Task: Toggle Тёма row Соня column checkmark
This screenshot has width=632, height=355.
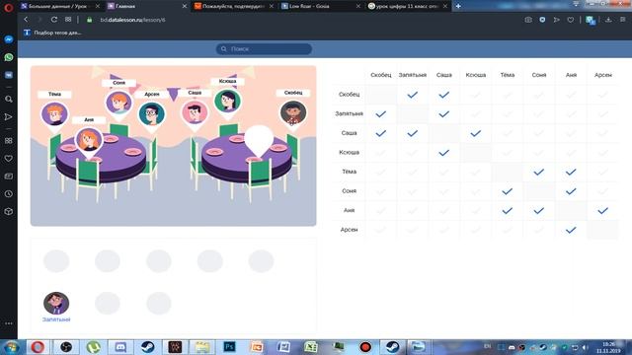Action: tap(539, 172)
